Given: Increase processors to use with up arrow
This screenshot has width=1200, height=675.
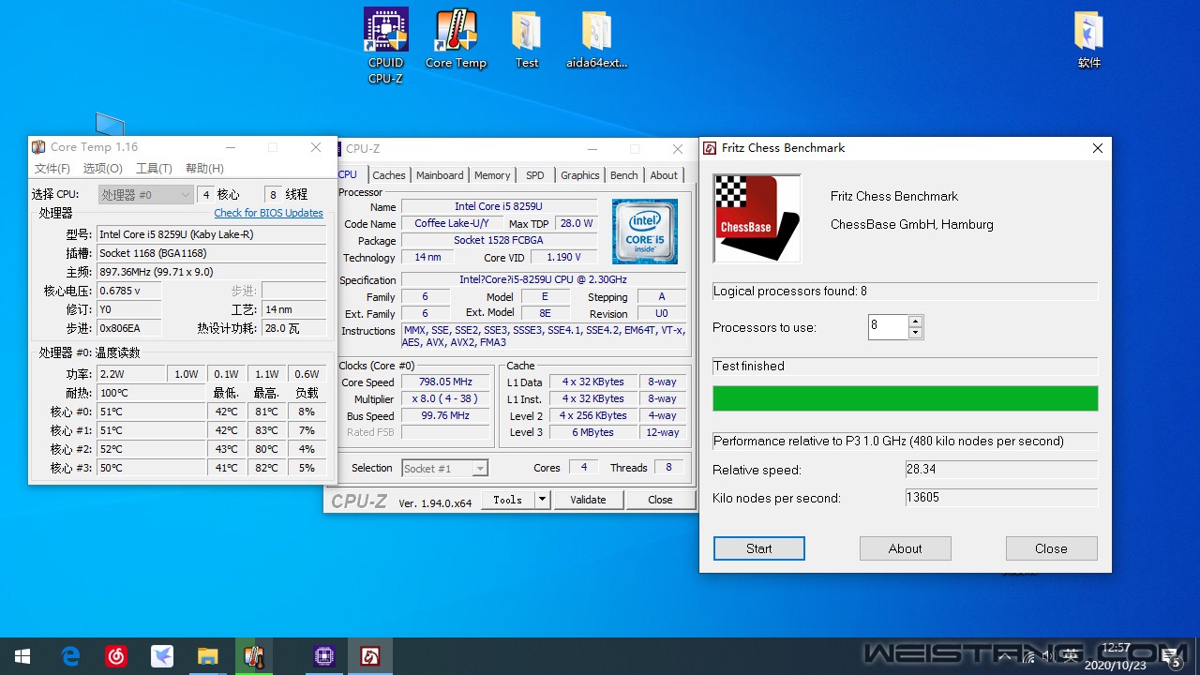Looking at the screenshot, I should tap(916, 322).
